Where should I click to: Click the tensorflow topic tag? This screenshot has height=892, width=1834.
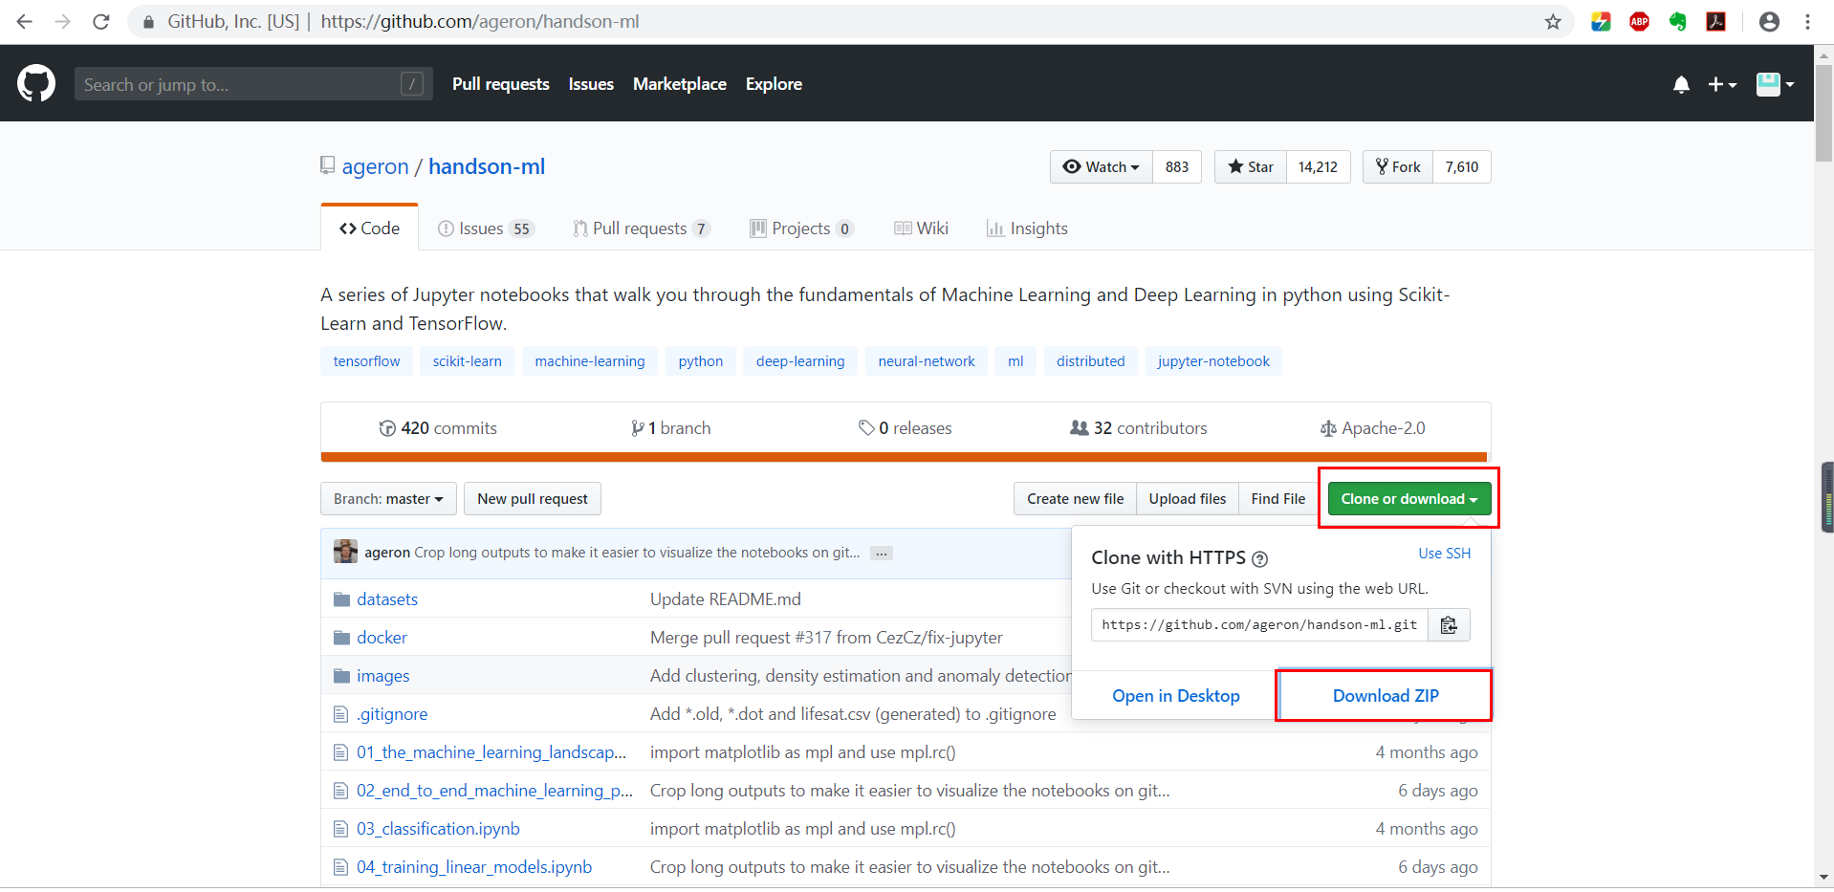tap(367, 361)
